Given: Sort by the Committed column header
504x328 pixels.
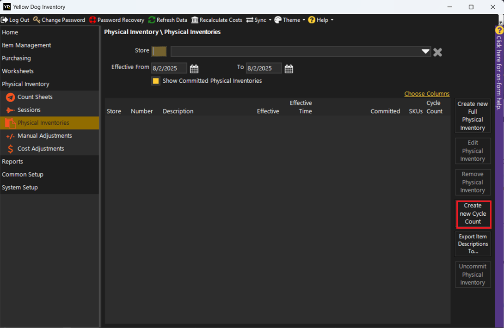Looking at the screenshot, I should [x=385, y=111].
